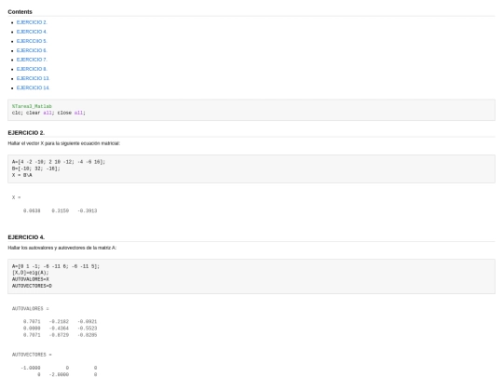Click 'Hallar el vector X' description text

coord(64,143)
